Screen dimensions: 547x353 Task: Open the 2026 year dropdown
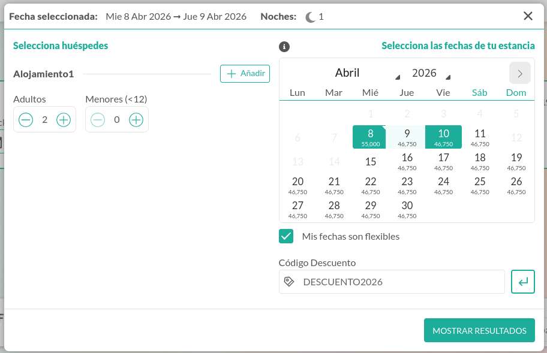coord(430,73)
